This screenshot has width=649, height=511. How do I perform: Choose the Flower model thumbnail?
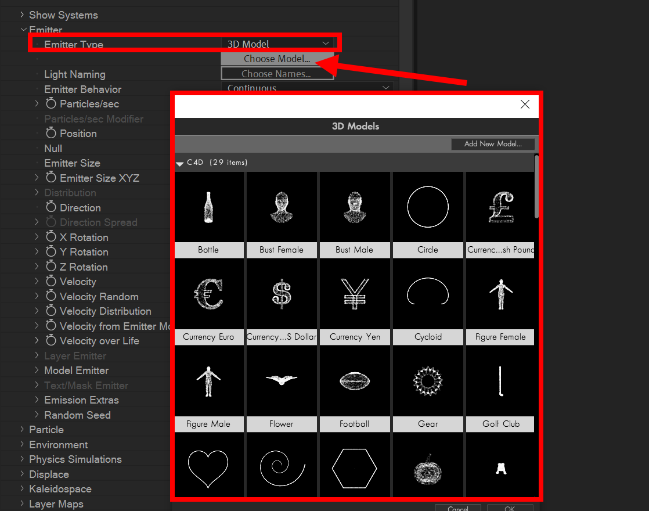click(x=282, y=381)
